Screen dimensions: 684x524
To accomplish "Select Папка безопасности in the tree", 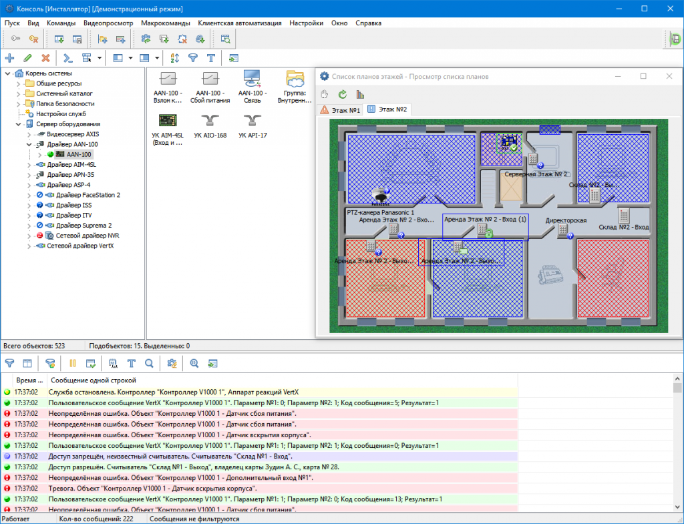I will tap(65, 103).
